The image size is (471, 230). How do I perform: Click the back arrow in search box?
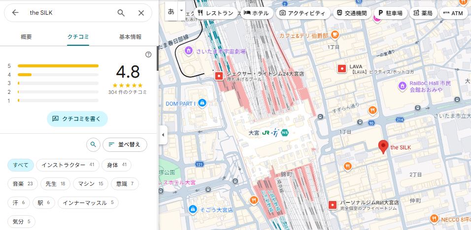click(x=15, y=13)
